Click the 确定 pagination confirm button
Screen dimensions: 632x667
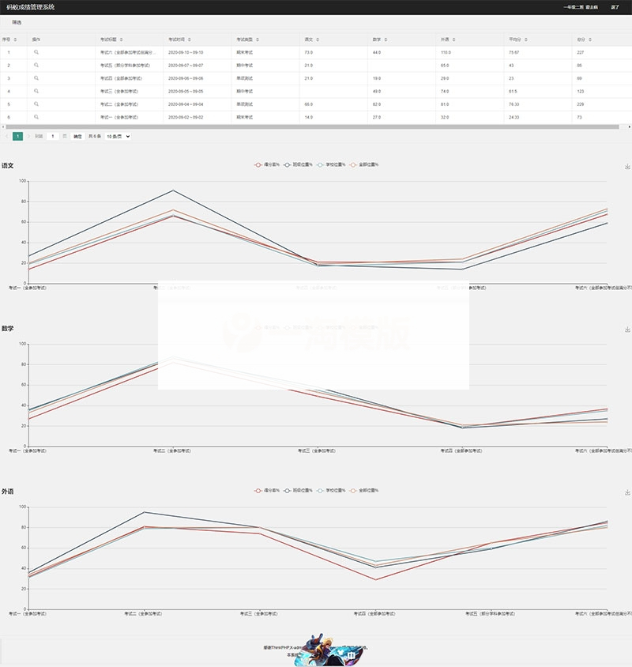tap(77, 136)
